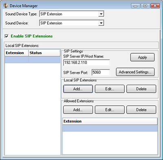This screenshot has height=160, width=163.
Task: Select the highlighted row in allowed extensions list
Action: 110,128
